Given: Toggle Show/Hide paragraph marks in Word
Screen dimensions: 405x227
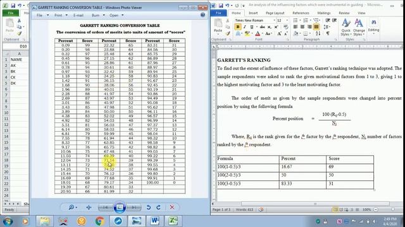Looking at the screenshot, I should tap(328, 33).
